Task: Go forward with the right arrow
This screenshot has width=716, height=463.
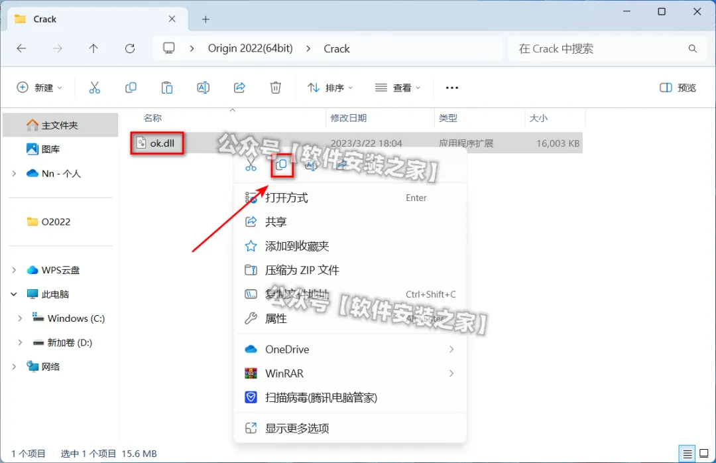Action: 58,48
